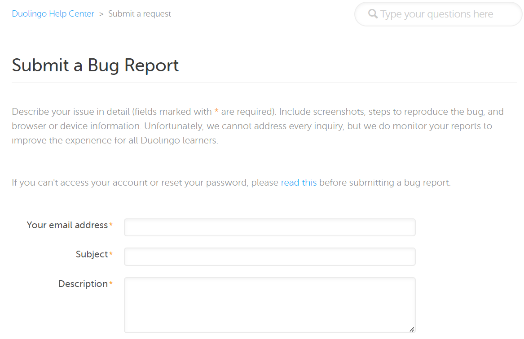Click the "Your email address" label
Image resolution: width=524 pixels, height=339 pixels.
click(x=67, y=225)
